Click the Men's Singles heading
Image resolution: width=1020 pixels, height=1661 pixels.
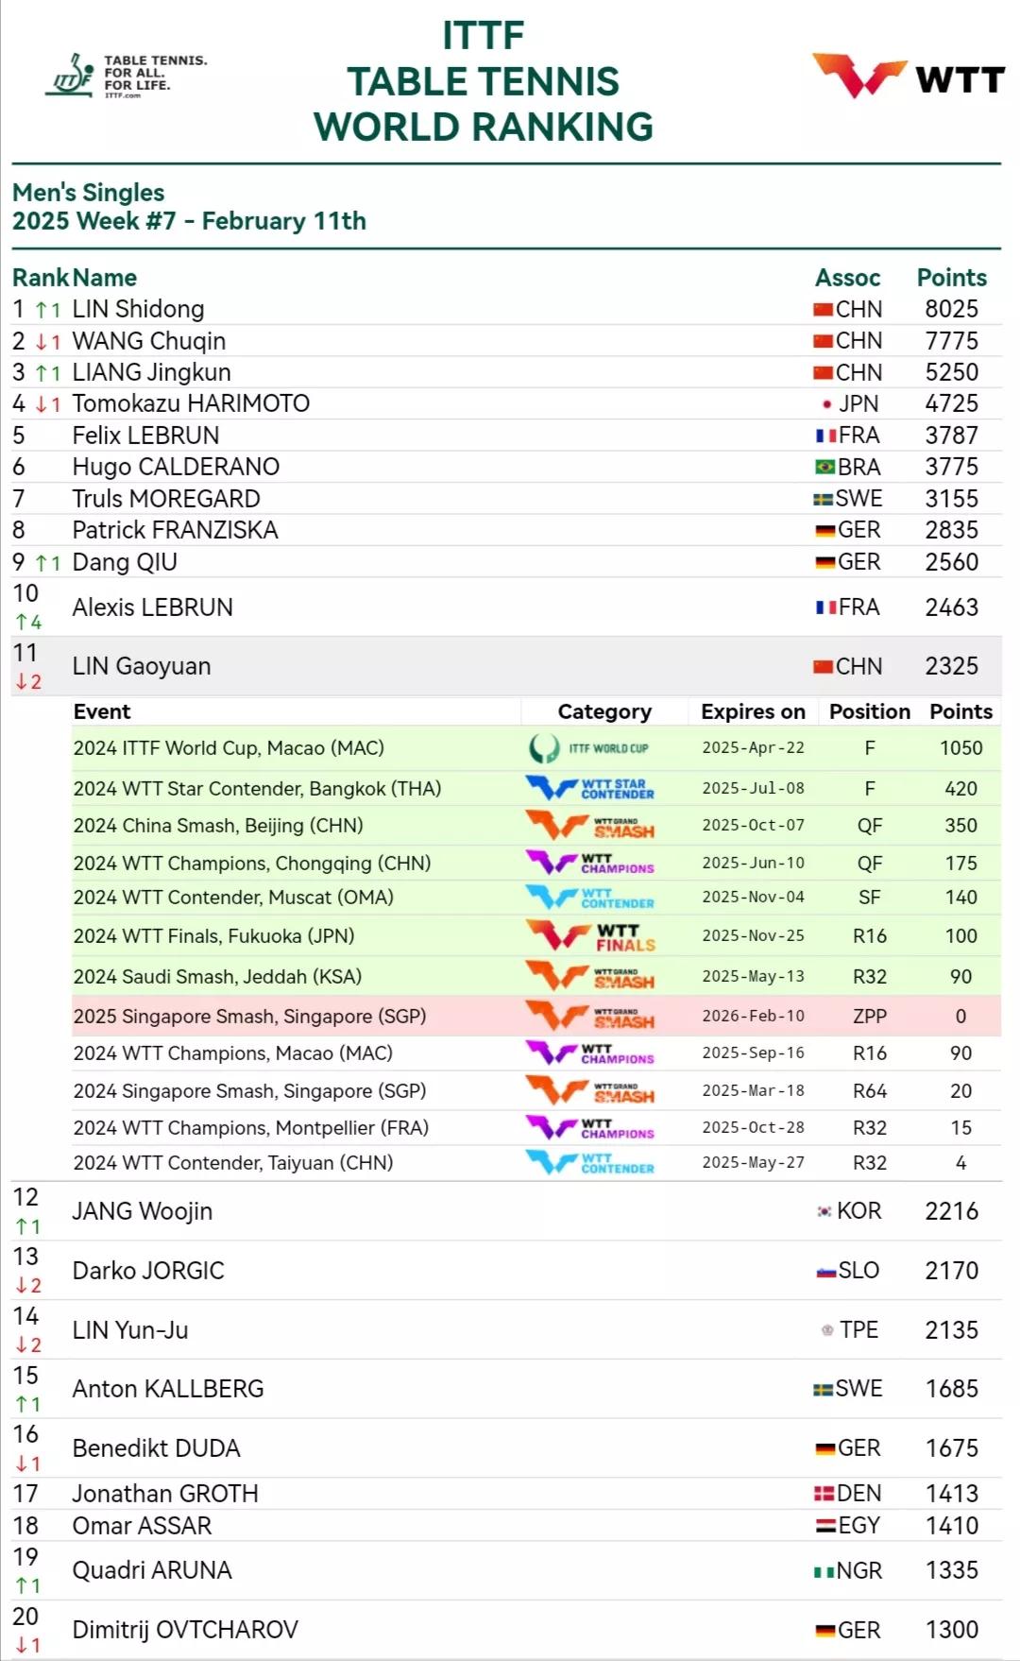click(x=88, y=193)
